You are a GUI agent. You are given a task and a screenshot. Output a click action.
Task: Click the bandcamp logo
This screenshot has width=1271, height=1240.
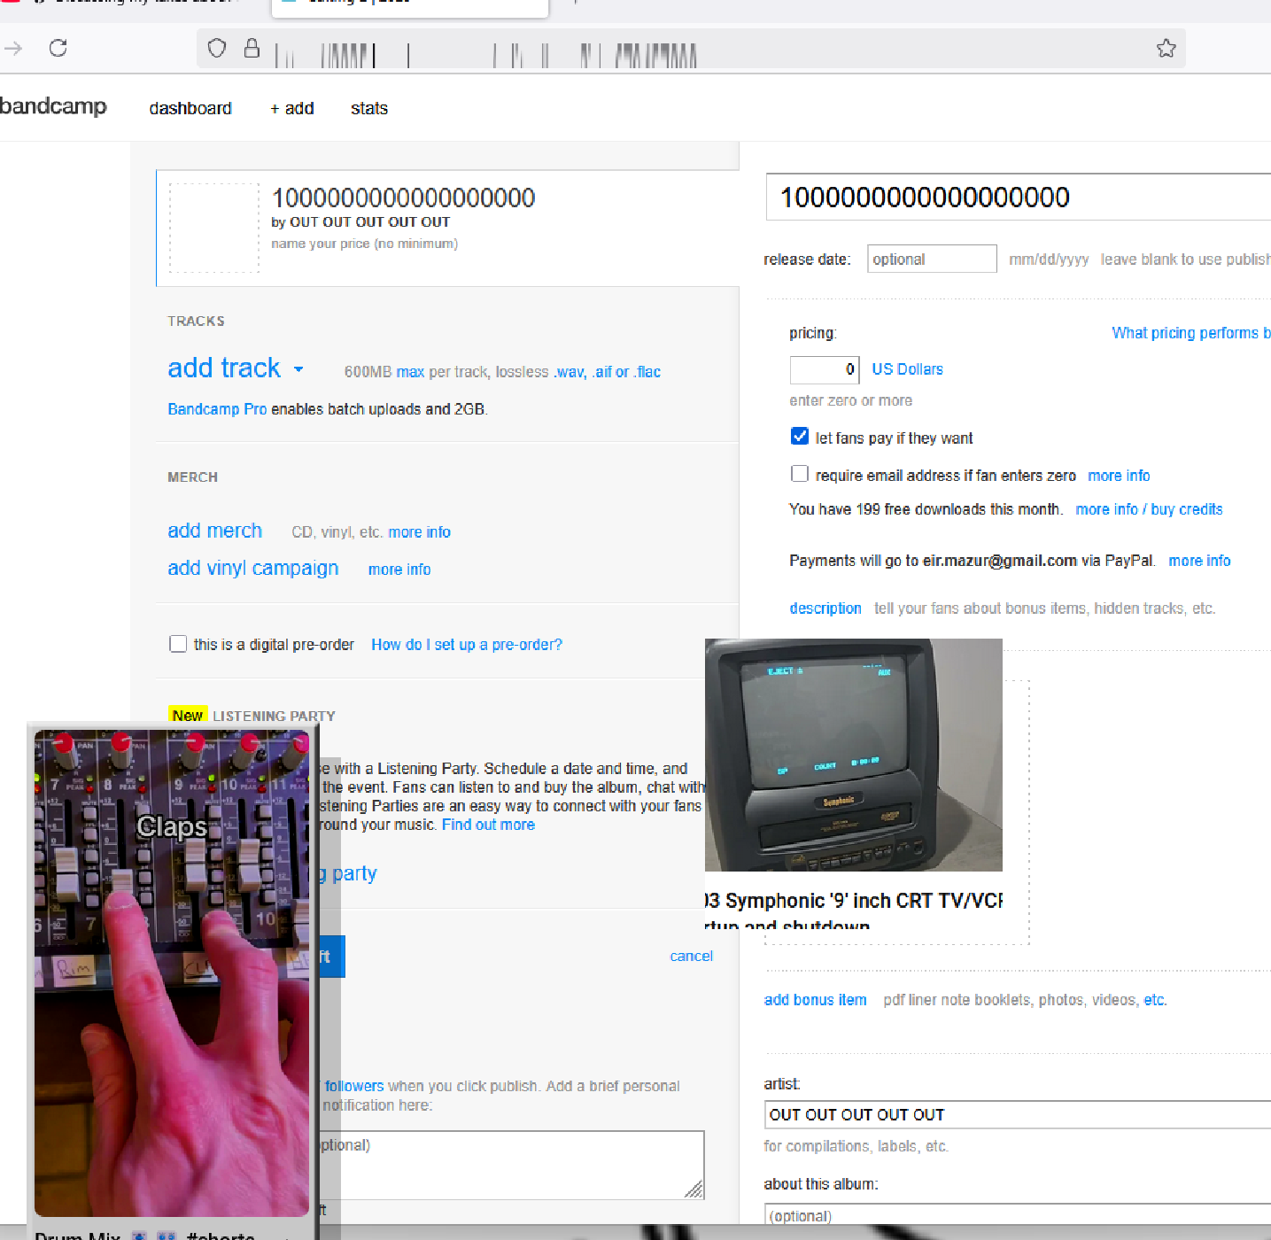click(x=53, y=106)
